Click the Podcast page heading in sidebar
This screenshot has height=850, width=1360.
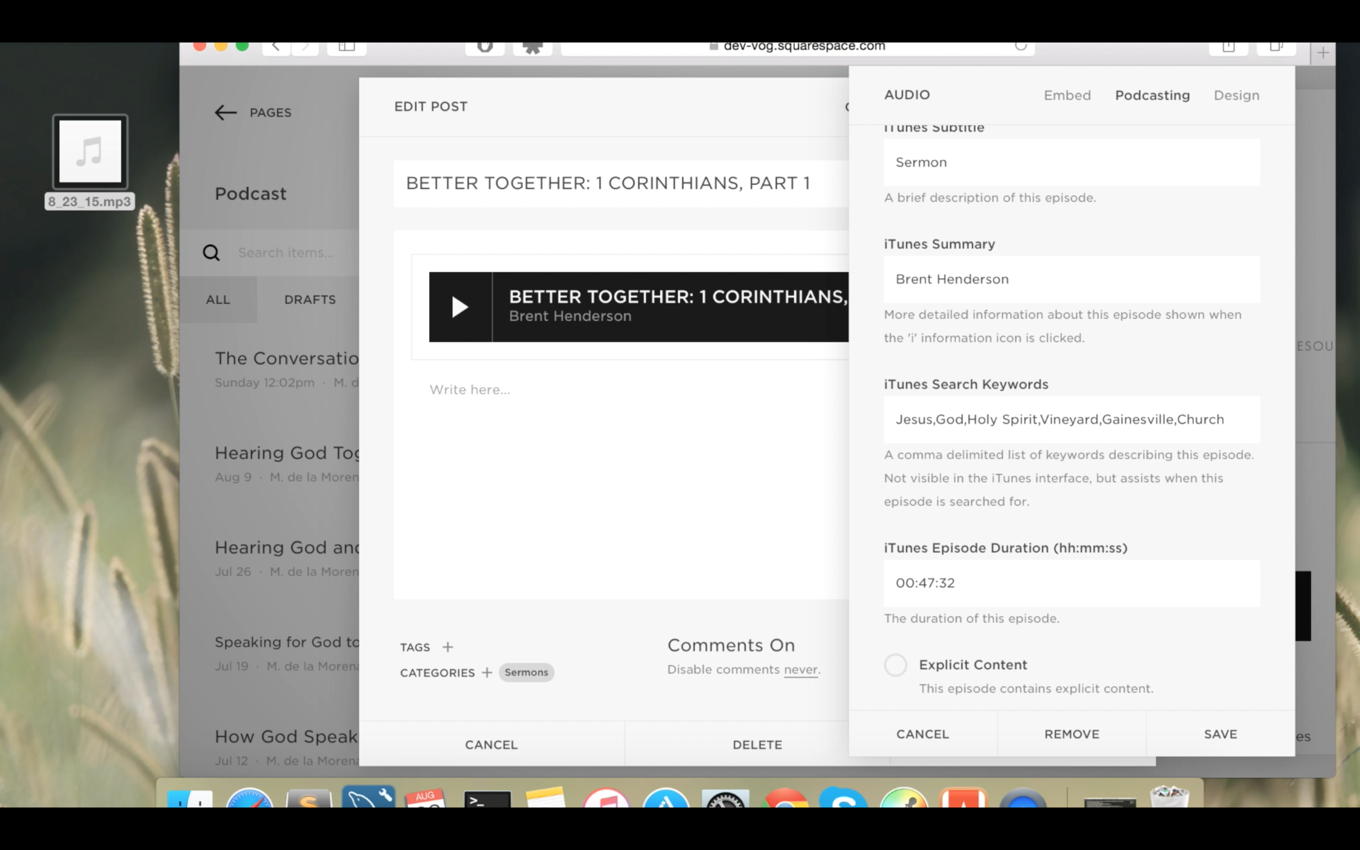(251, 194)
